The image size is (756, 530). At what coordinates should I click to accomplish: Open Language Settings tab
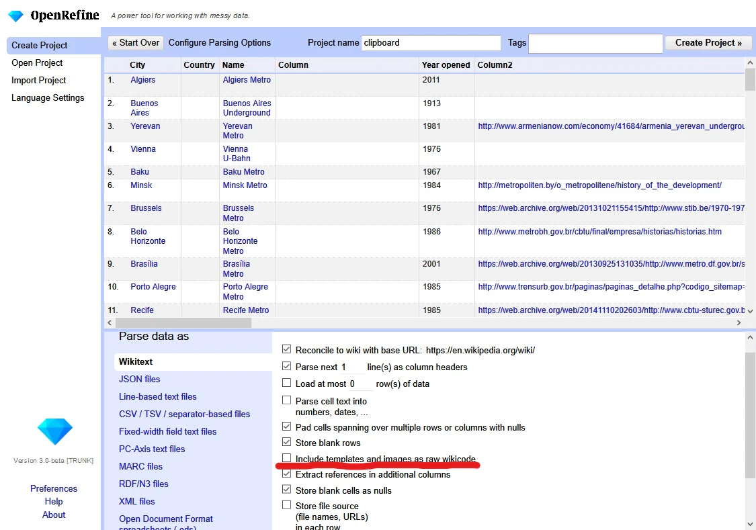(48, 97)
